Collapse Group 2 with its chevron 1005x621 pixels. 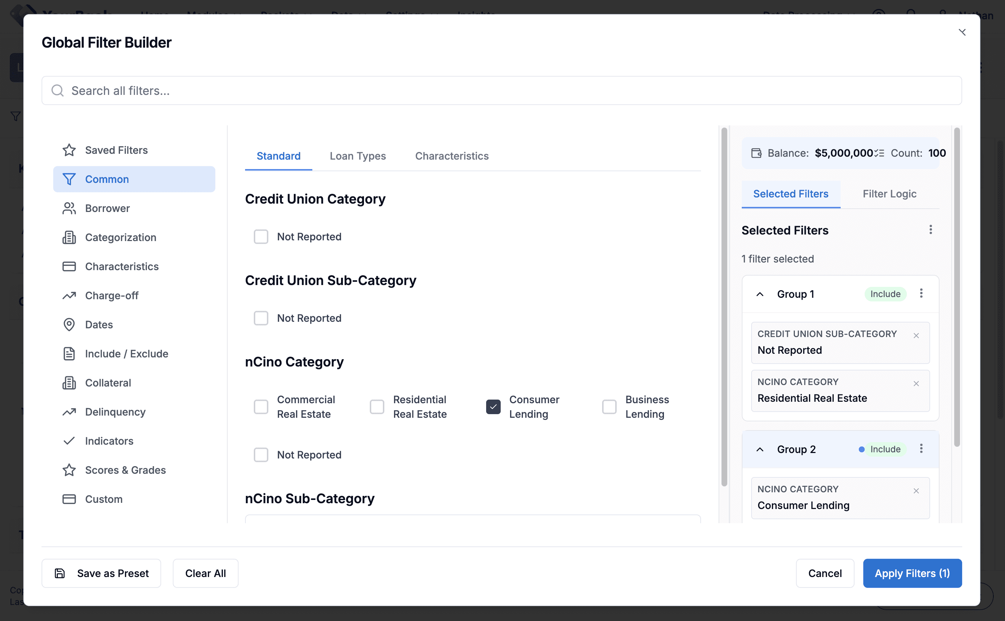tap(760, 449)
